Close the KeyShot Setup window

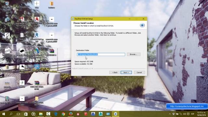143,19
